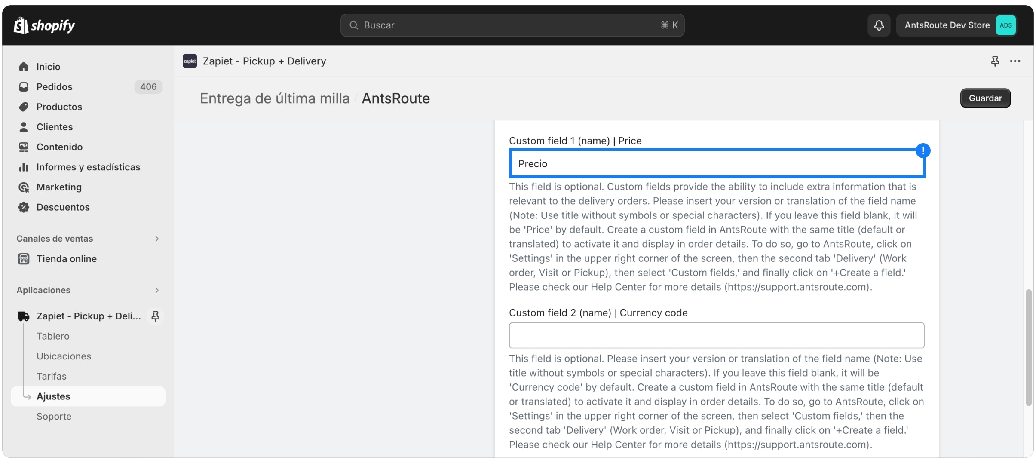Click the Clientes person icon

pyautogui.click(x=24, y=127)
